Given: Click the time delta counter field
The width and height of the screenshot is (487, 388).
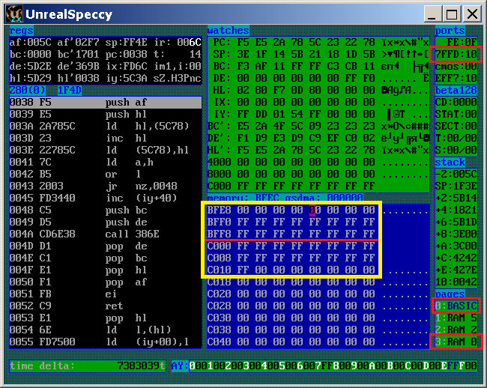Looking at the screenshot, I should point(87,366).
